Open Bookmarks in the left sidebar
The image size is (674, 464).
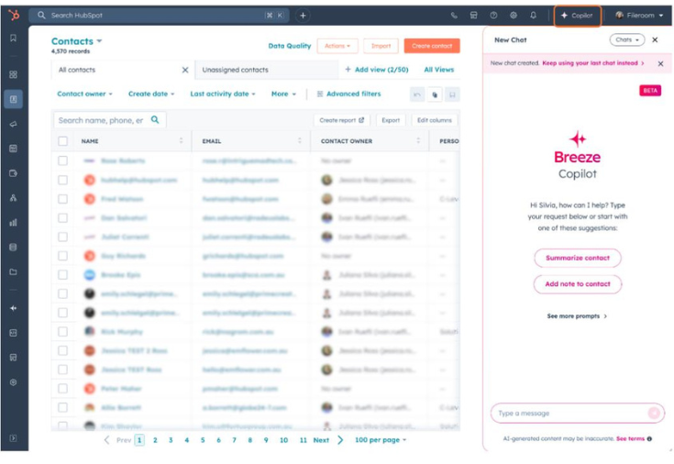[13, 39]
